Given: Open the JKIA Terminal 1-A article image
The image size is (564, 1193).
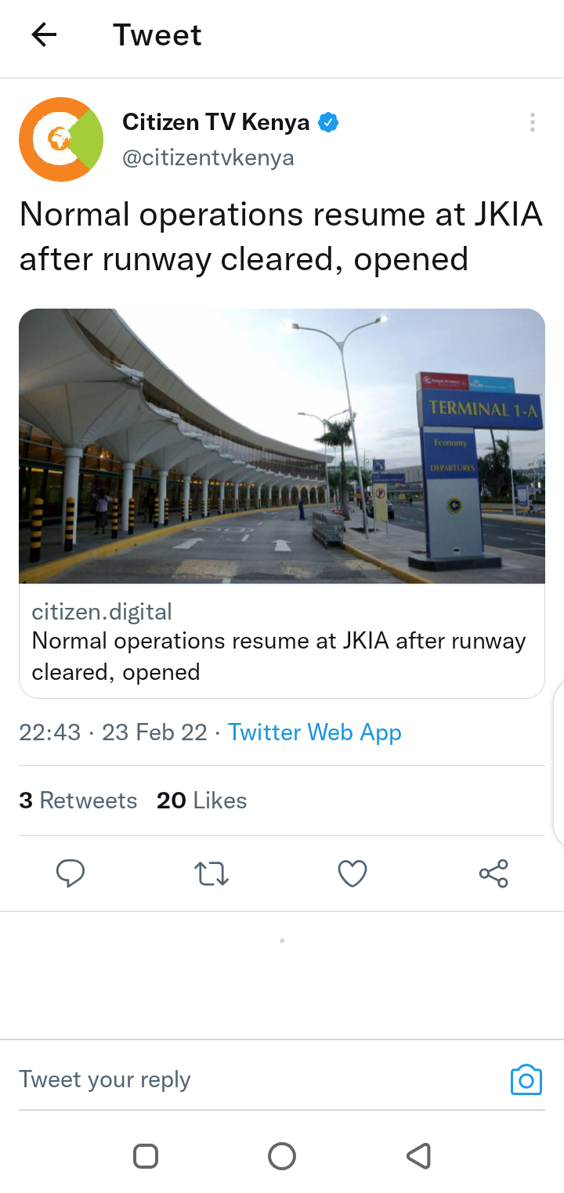Looking at the screenshot, I should [282, 446].
